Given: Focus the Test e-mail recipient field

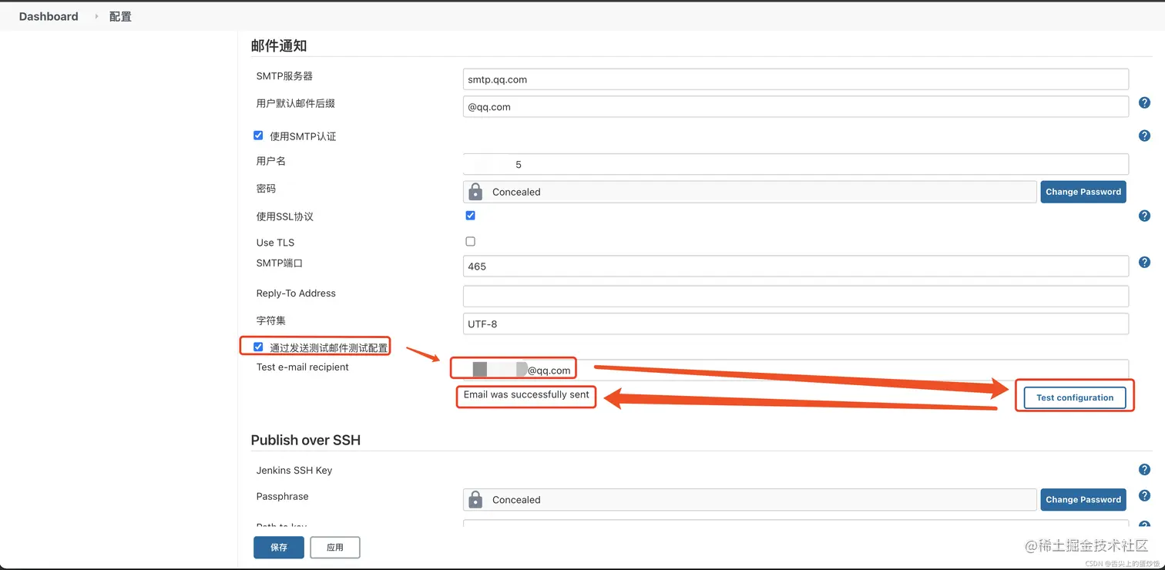Looking at the screenshot, I should pos(795,369).
